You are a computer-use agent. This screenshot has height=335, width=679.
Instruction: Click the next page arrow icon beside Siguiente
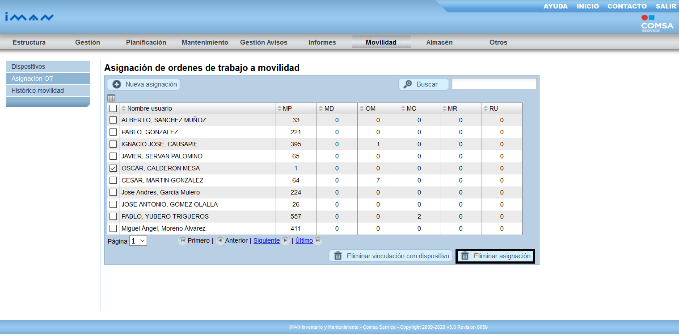[285, 240]
